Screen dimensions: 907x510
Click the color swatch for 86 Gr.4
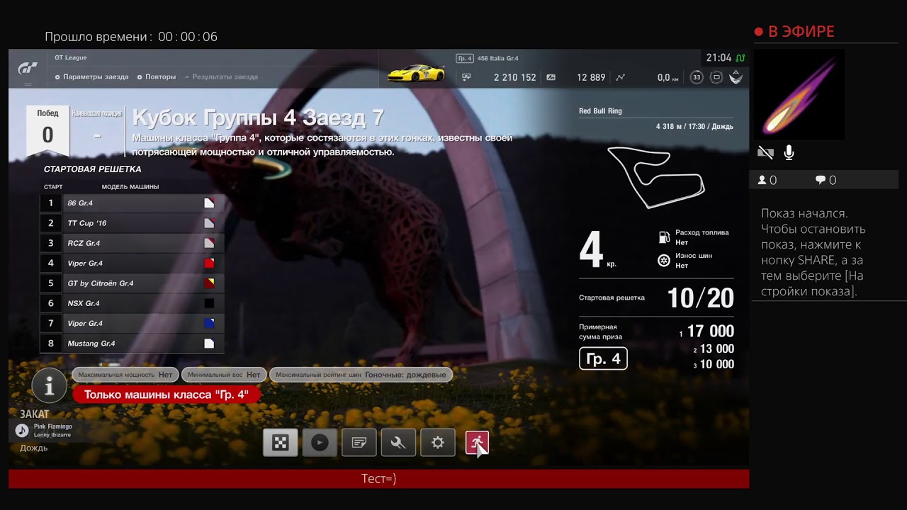[209, 203]
